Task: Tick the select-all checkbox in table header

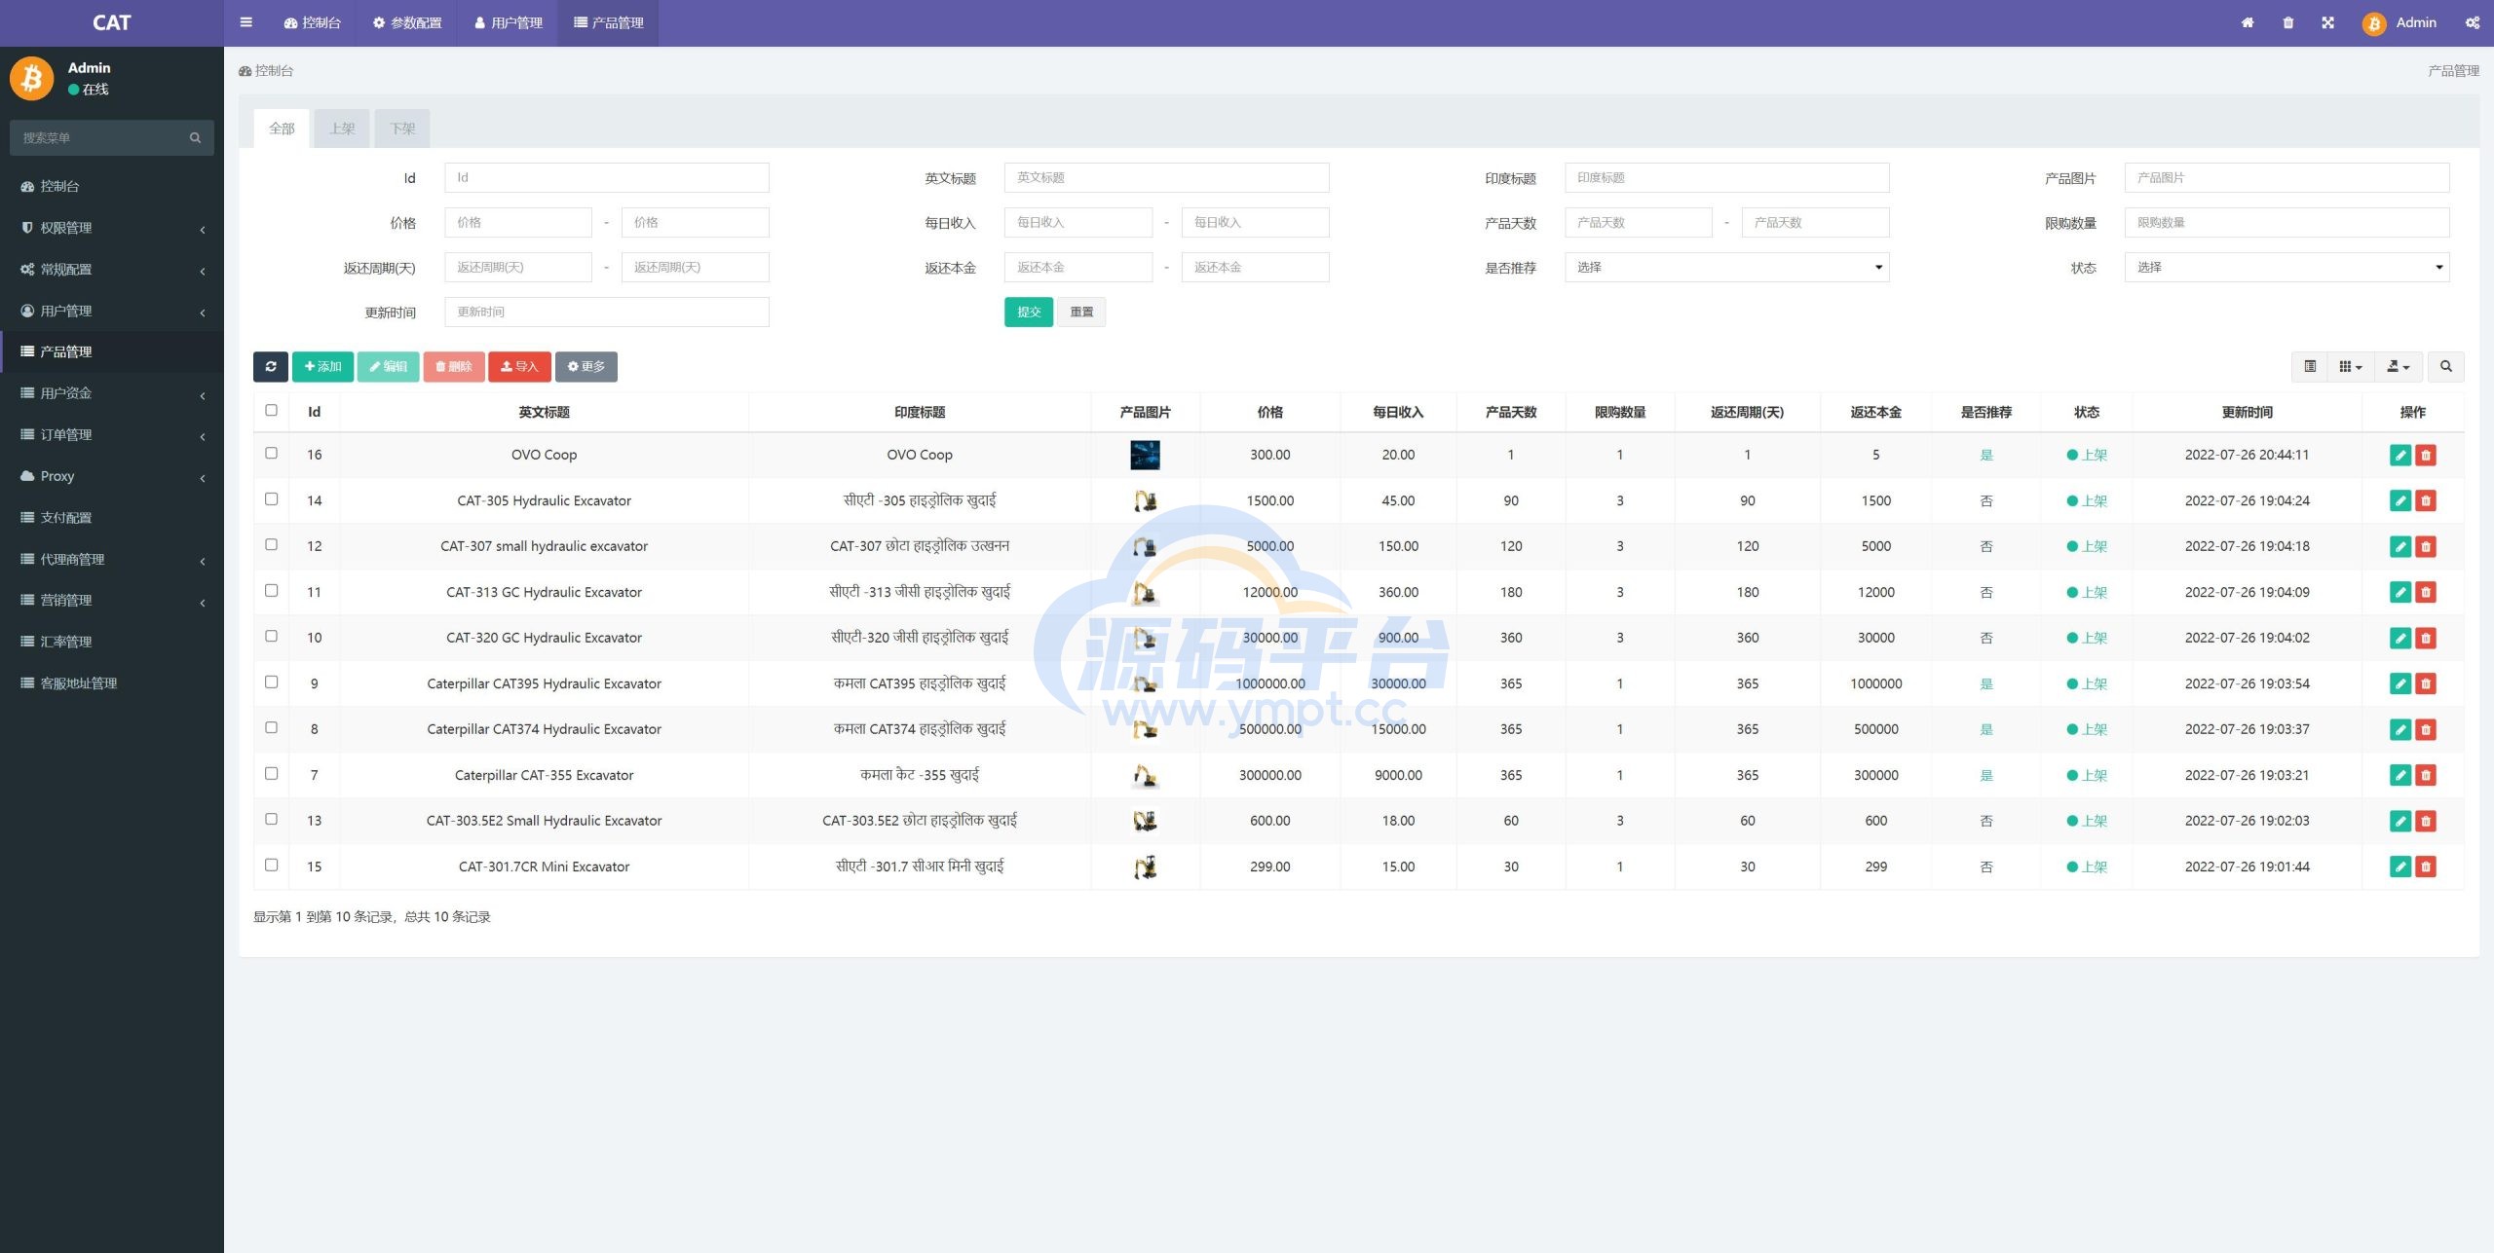Action: pyautogui.click(x=271, y=410)
